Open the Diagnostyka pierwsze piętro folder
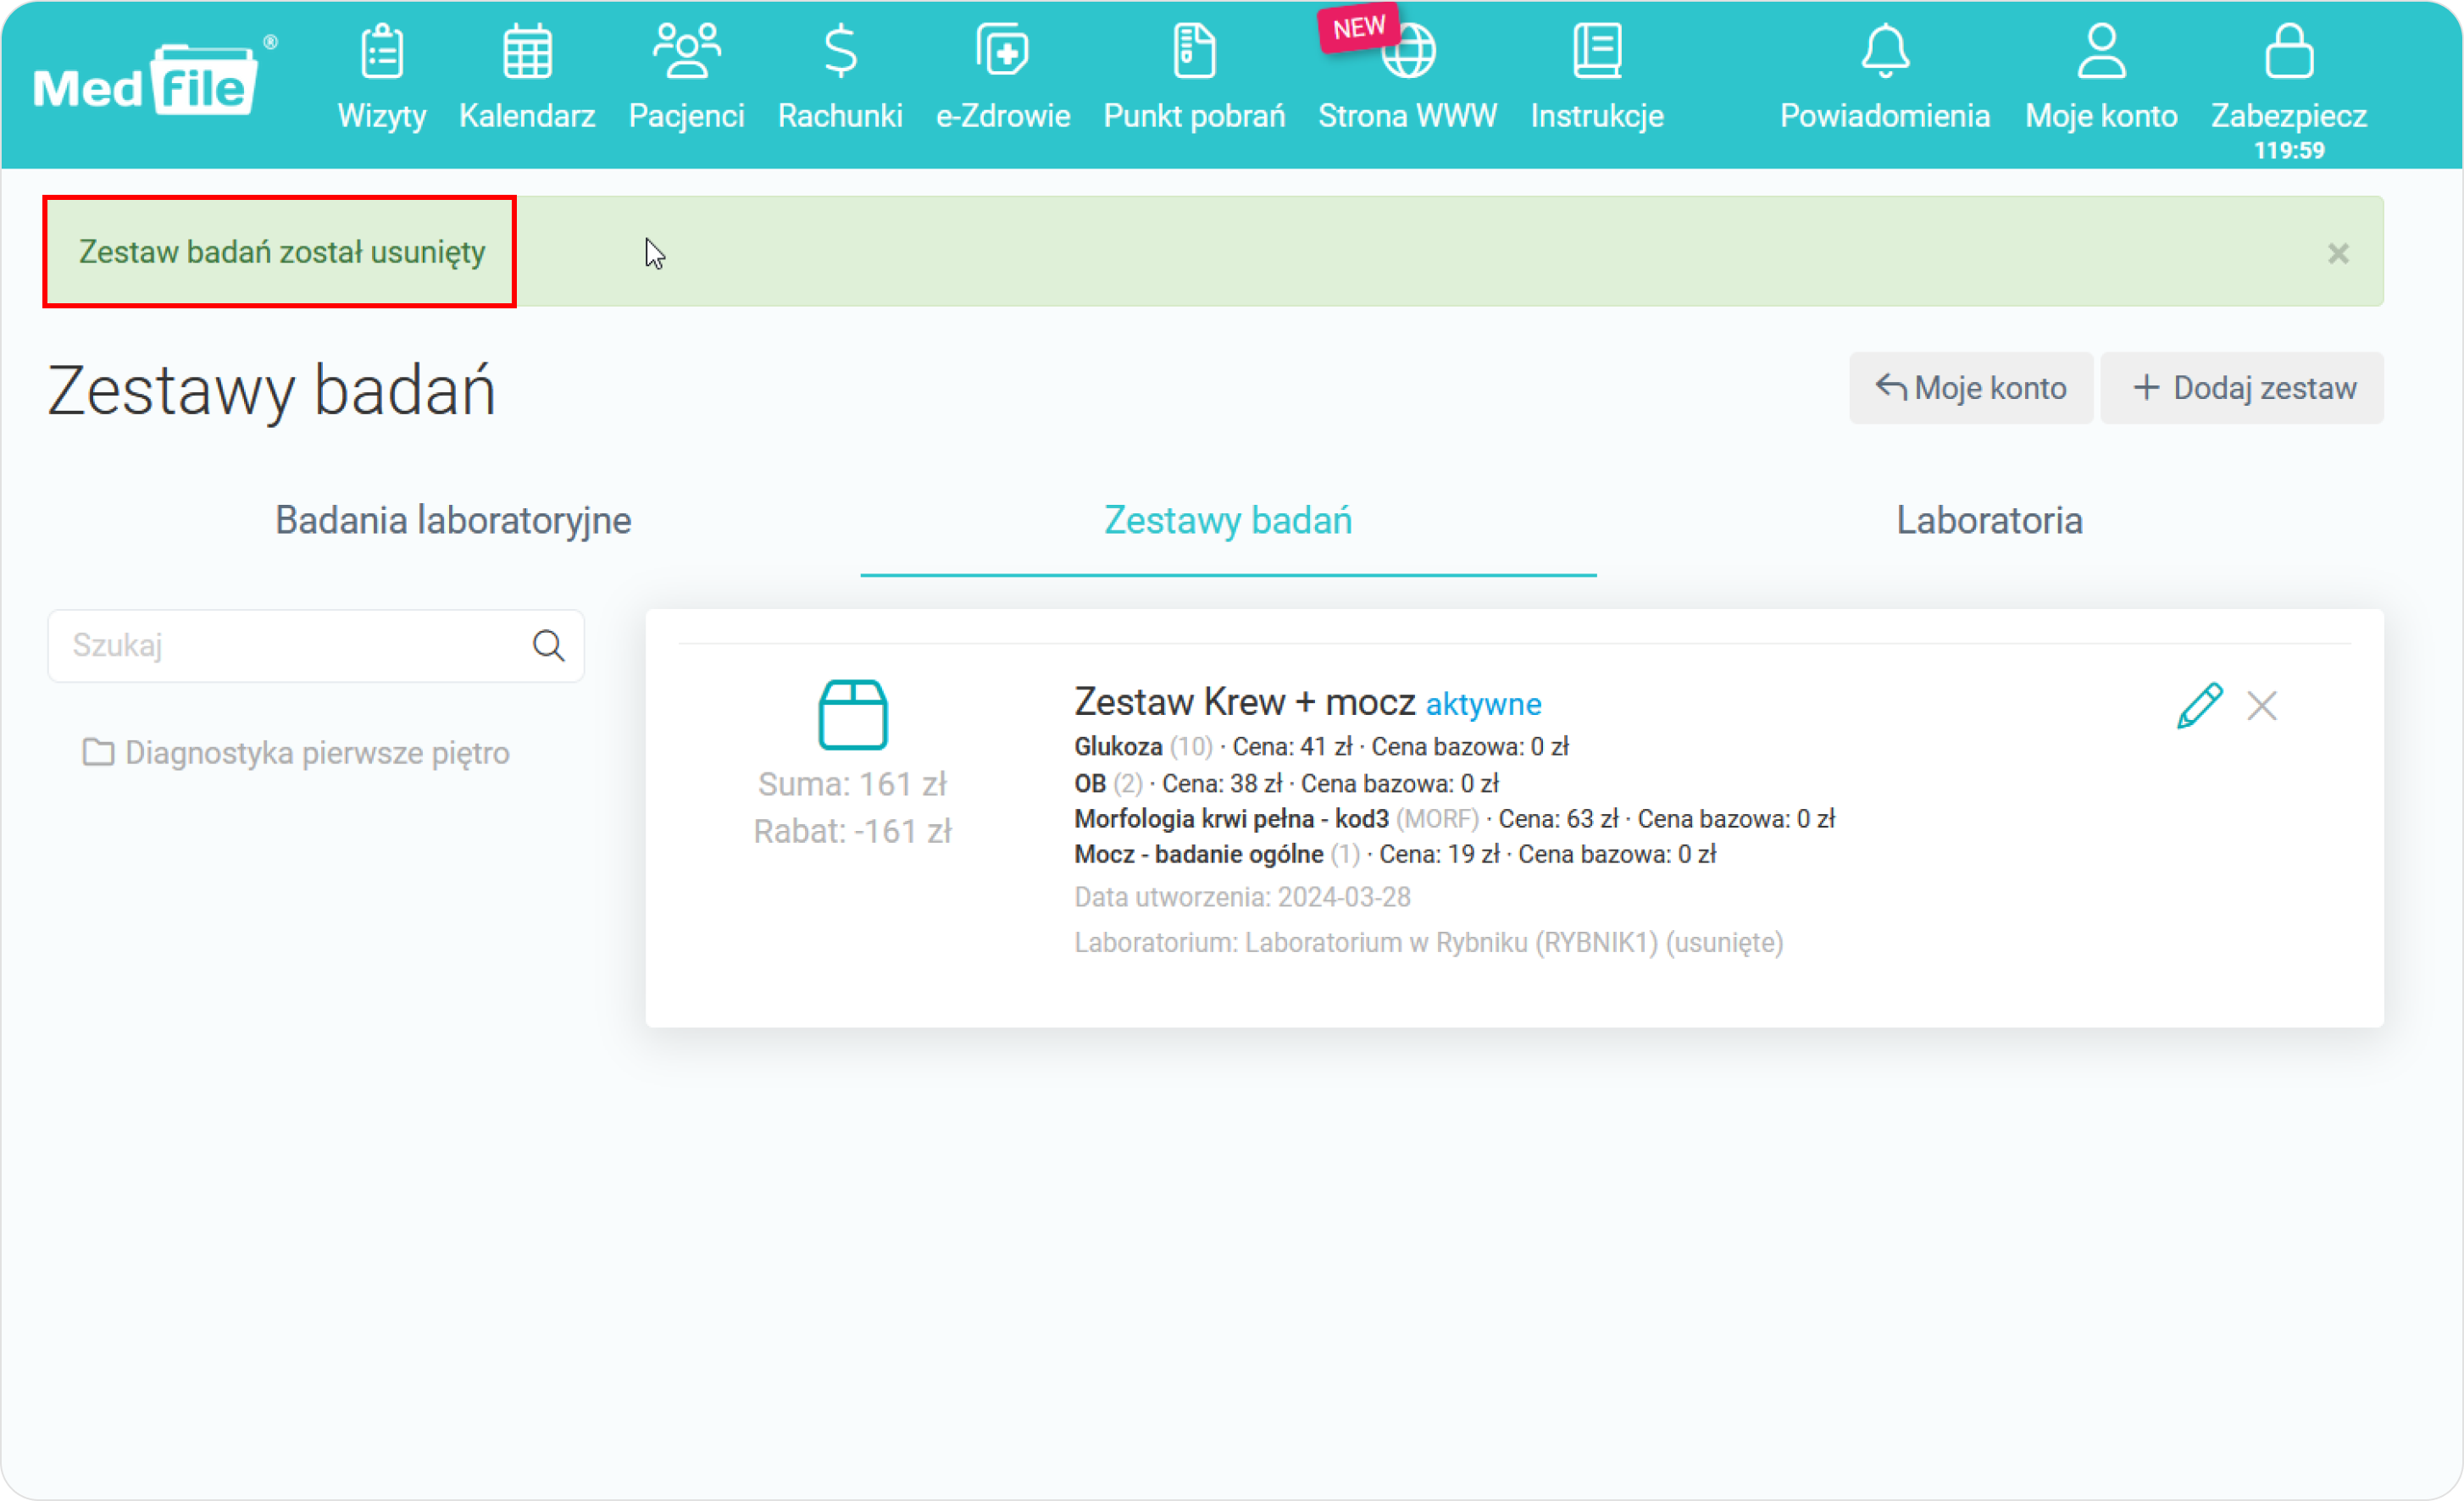The image size is (2464, 1501). pos(296,753)
